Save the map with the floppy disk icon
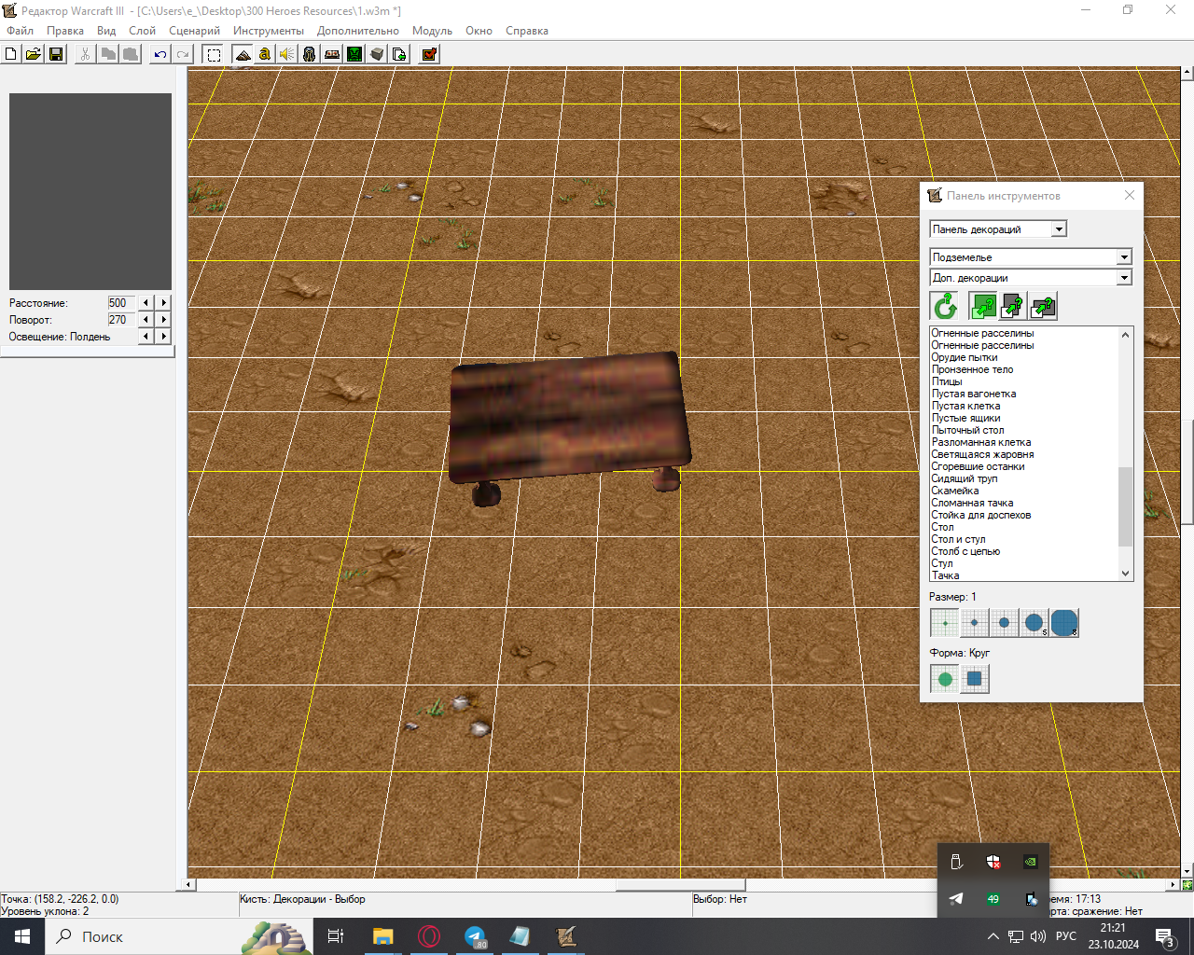 pos(56,54)
